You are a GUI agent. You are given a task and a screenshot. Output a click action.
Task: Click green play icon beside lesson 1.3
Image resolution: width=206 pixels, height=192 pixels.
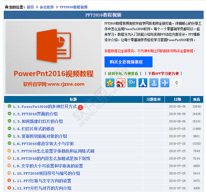tap(9, 121)
